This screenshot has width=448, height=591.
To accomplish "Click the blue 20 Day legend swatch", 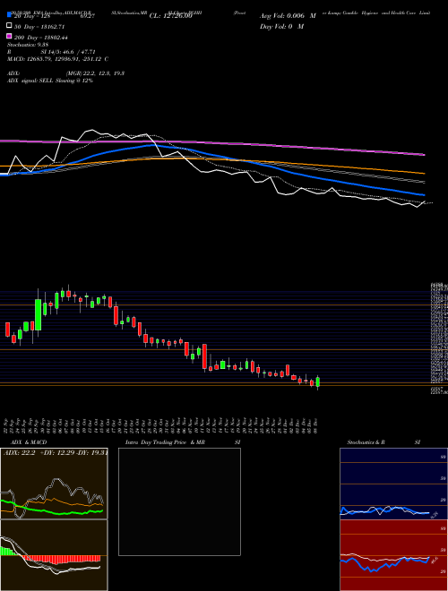I will click(10, 15).
